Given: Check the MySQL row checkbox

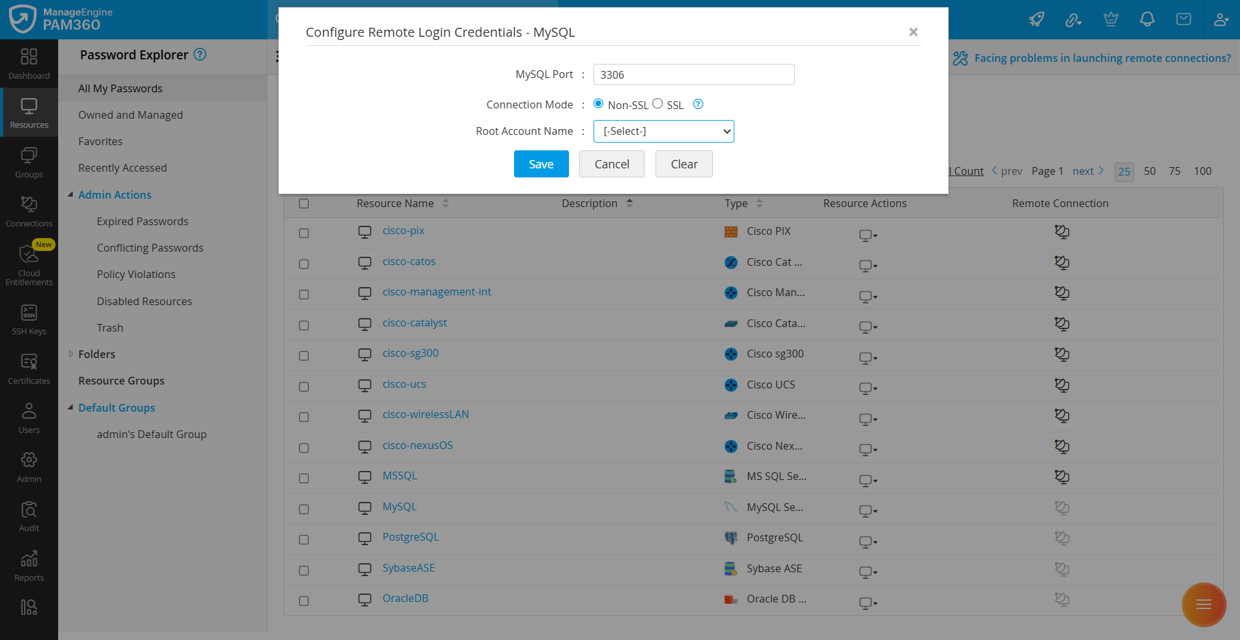Looking at the screenshot, I should [304, 510].
